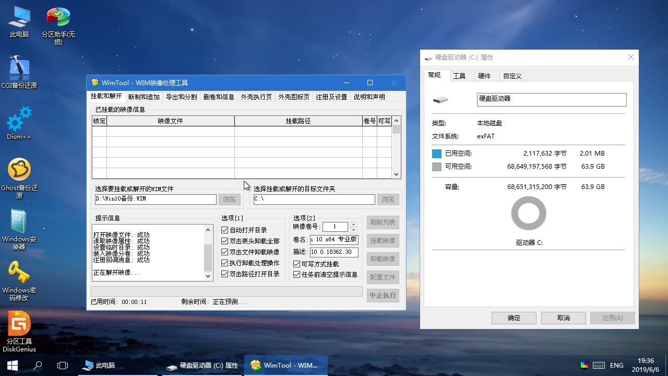The image size is (668, 376).
Task: Click 映像文件 column header
Action: point(171,121)
